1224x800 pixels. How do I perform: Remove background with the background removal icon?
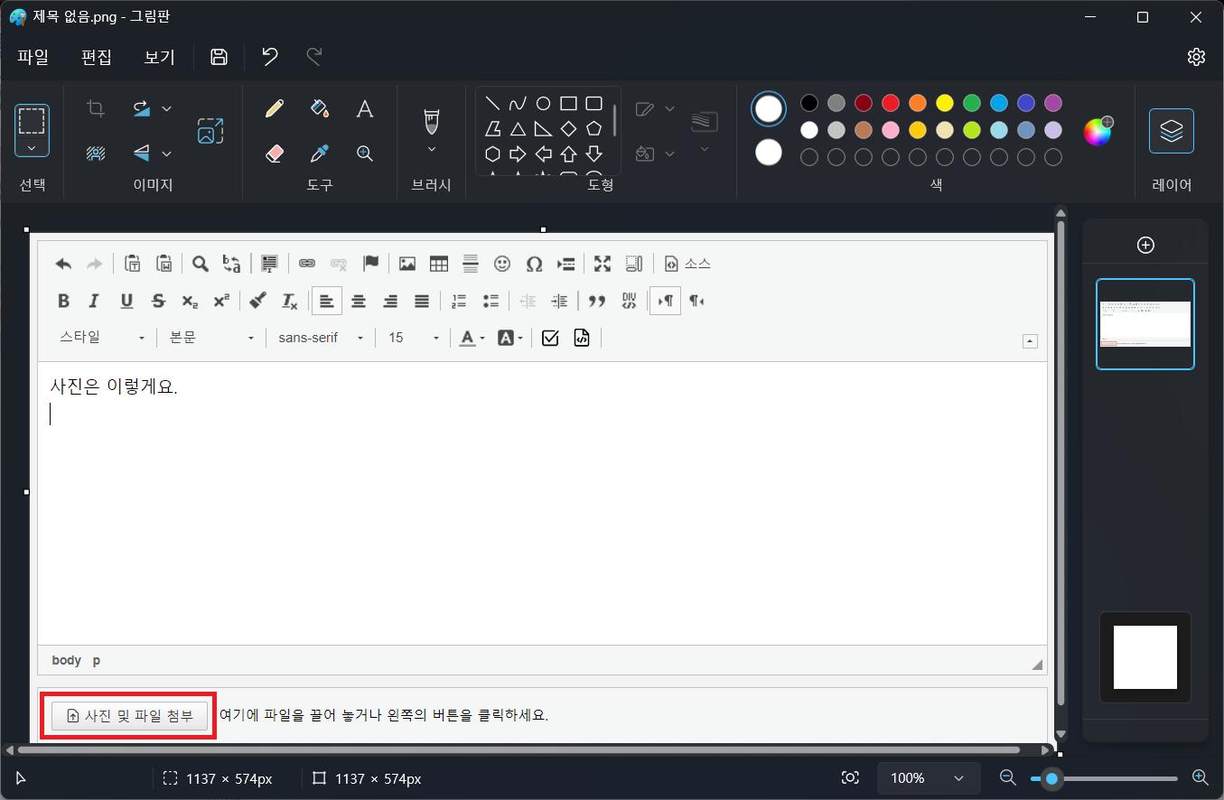[x=96, y=153]
